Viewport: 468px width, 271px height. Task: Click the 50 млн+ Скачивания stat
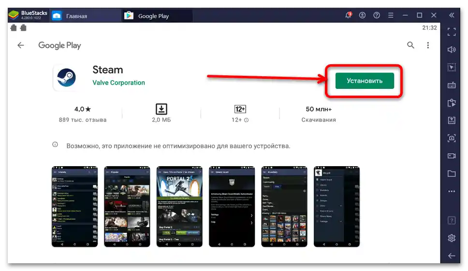point(319,114)
